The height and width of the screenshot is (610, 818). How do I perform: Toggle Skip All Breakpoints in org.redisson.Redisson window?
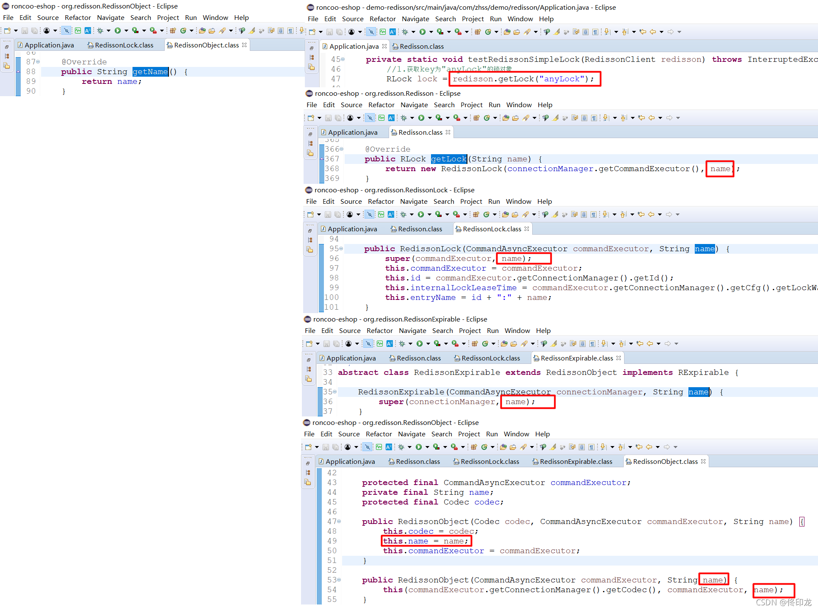(370, 118)
